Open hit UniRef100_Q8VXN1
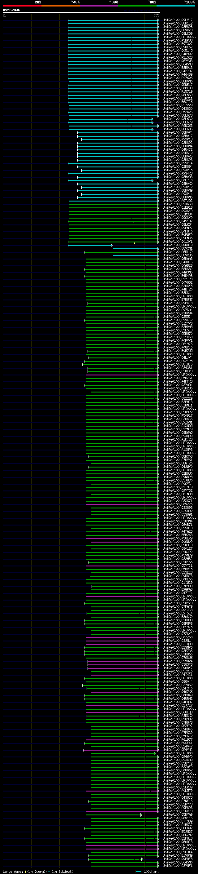Viewport: 198px width, 874px height. tap(178, 249)
